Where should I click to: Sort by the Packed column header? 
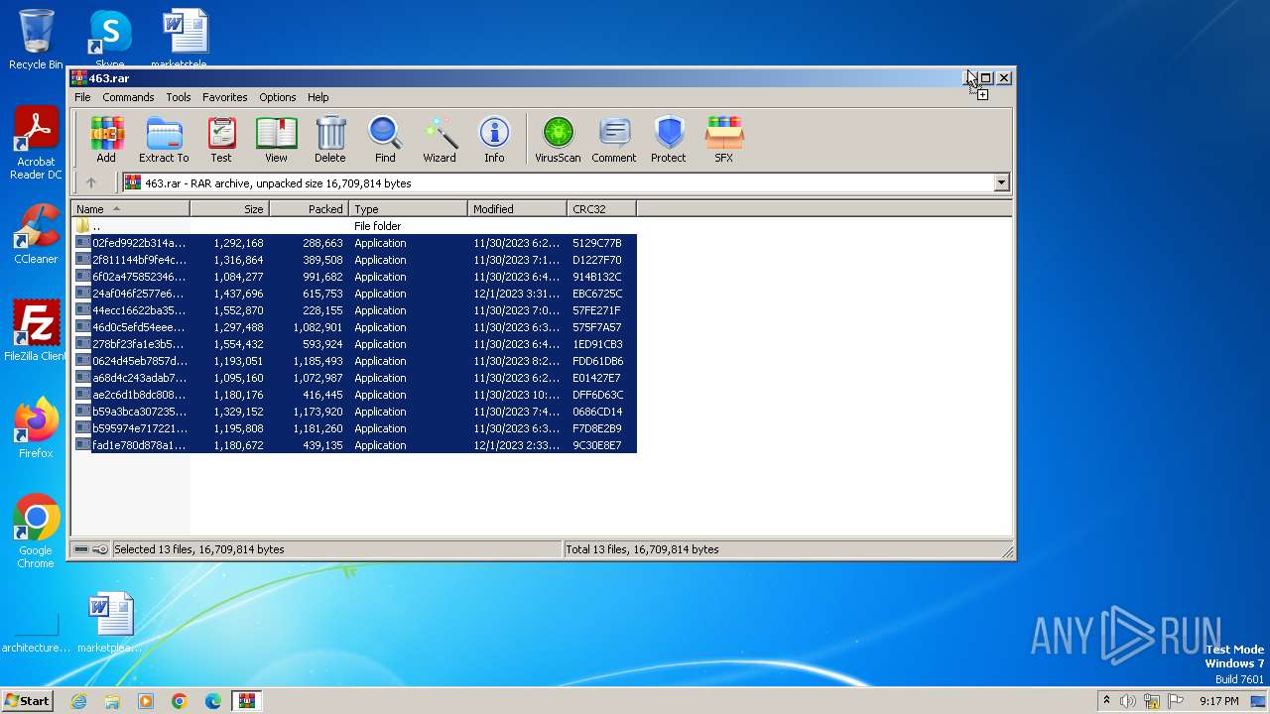310,209
